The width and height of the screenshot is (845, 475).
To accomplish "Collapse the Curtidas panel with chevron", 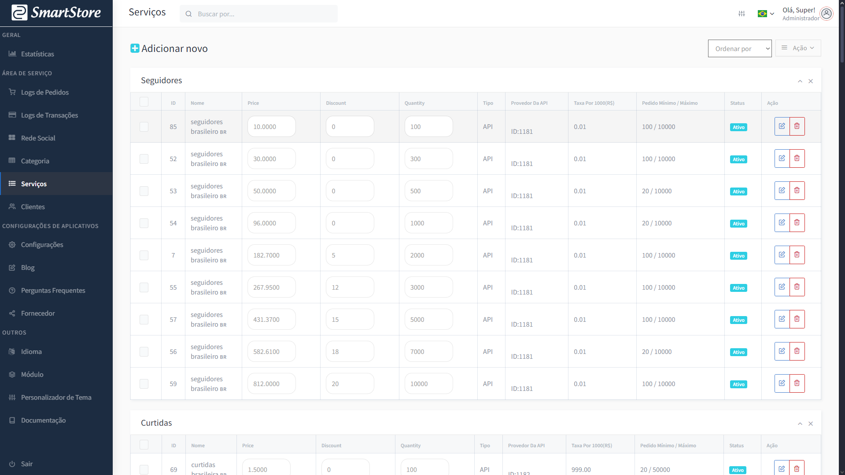I will 800,423.
